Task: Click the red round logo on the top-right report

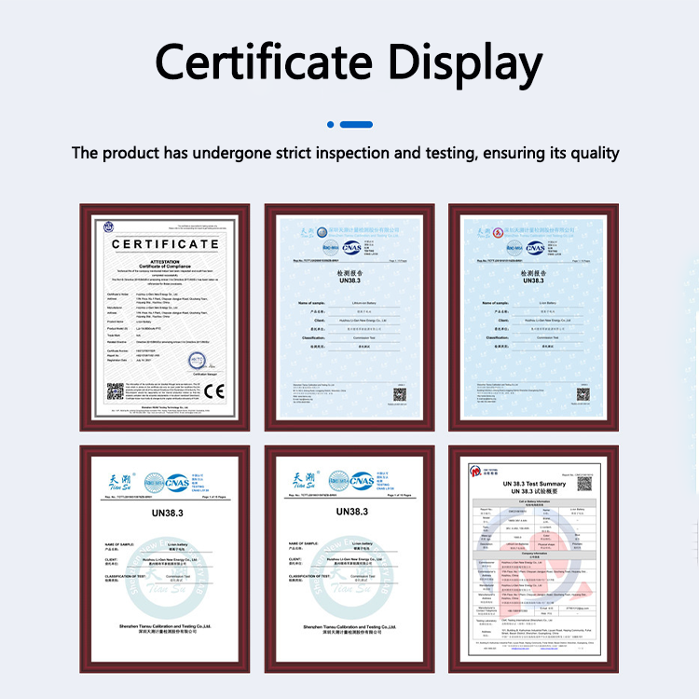Action: click(x=498, y=232)
